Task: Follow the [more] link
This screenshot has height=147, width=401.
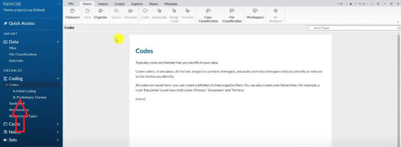Action: (x=141, y=99)
